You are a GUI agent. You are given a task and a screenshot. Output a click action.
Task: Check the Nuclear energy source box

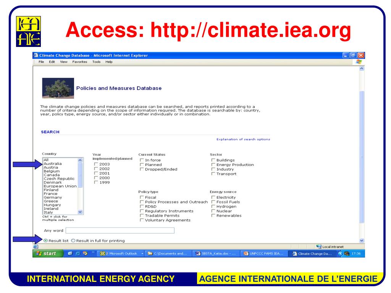(x=213, y=211)
